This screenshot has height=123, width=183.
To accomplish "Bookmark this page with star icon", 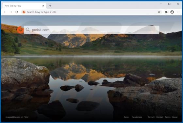I will [159, 12].
